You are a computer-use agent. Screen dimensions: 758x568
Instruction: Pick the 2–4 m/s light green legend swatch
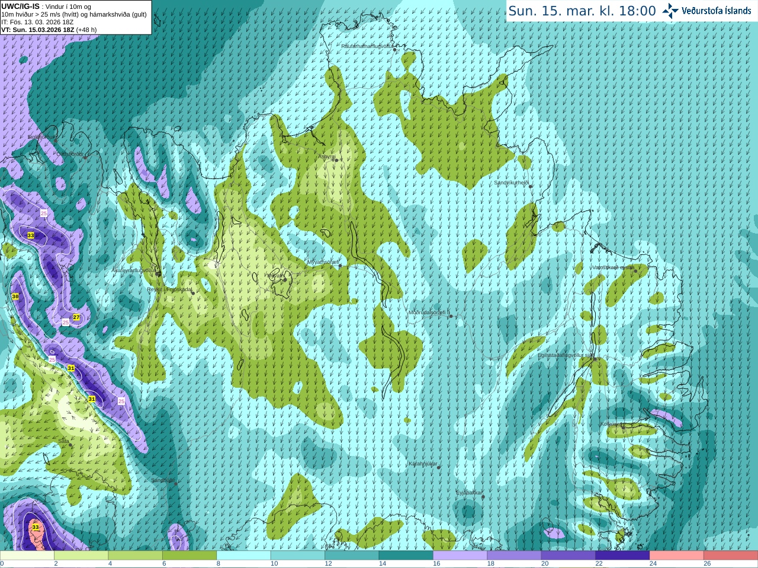[82, 556]
